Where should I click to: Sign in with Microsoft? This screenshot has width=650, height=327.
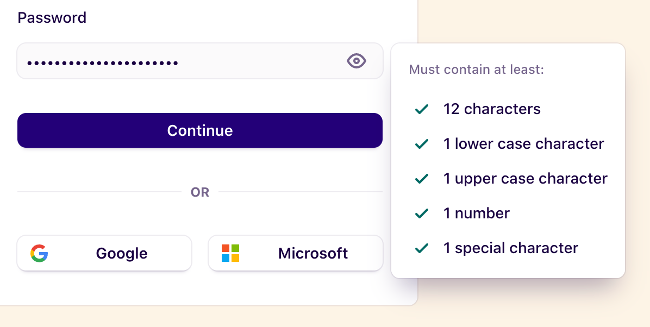295,253
